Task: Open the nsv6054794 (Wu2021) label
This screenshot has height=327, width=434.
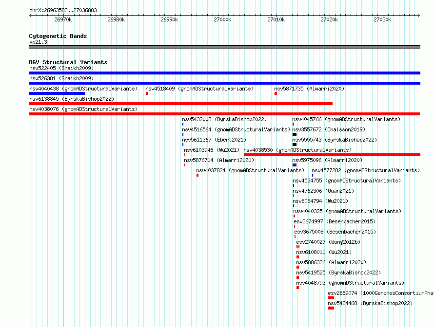Action: (320, 201)
